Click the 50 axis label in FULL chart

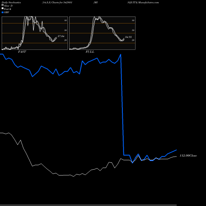tap(133, 30)
